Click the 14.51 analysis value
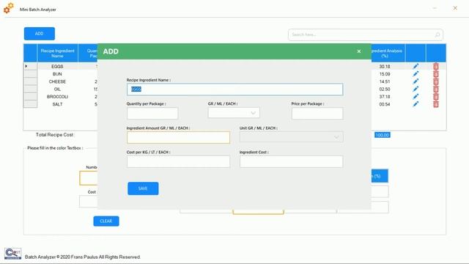The image size is (469, 264). click(x=384, y=81)
